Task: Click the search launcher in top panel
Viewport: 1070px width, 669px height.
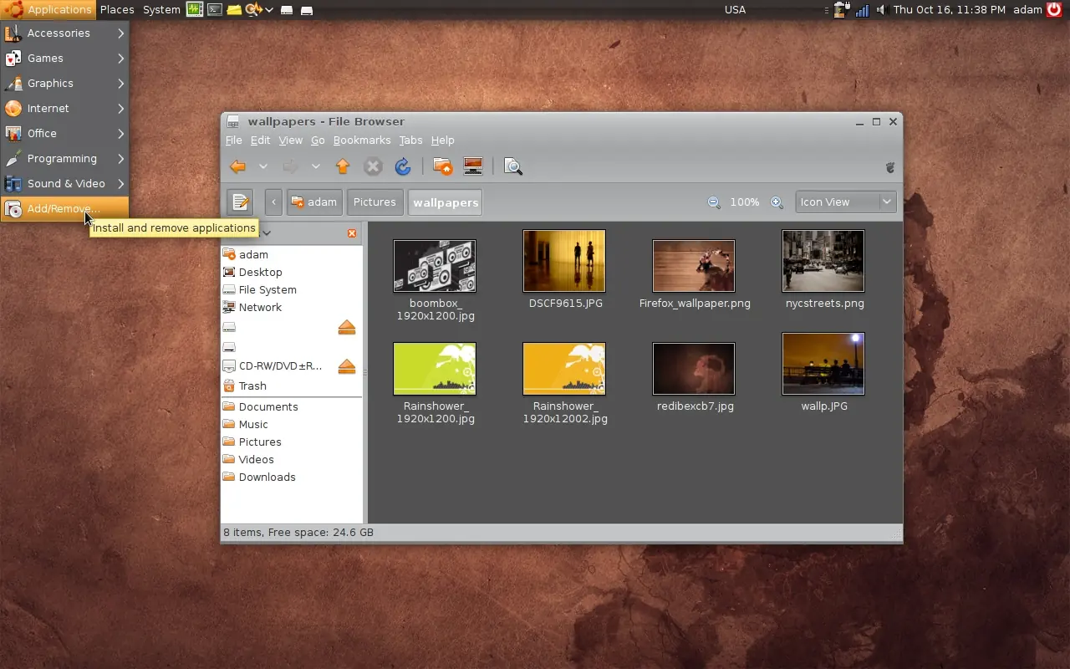Action: [253, 10]
